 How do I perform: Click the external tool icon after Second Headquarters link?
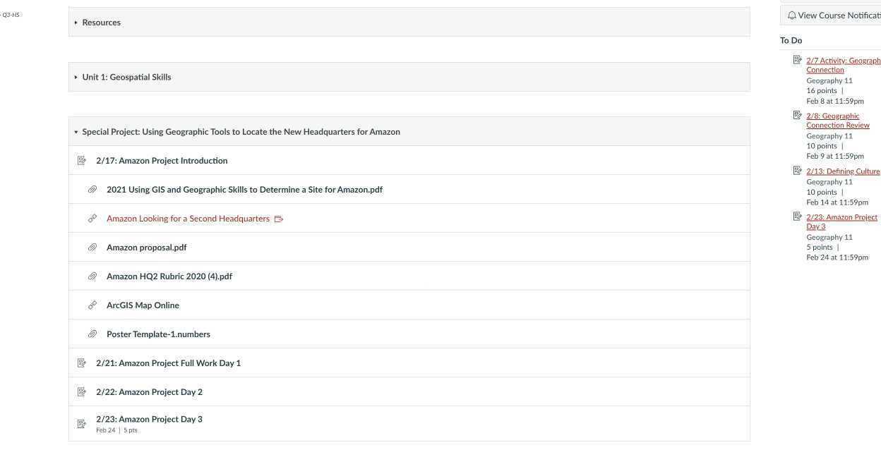pyautogui.click(x=279, y=219)
